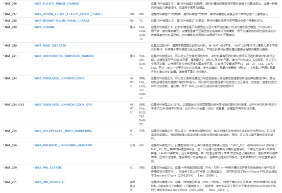The image size is (282, 193).
Task: Open the *MAT_ELASTIC_PHASE_CHANGE link
Action: 56,3
